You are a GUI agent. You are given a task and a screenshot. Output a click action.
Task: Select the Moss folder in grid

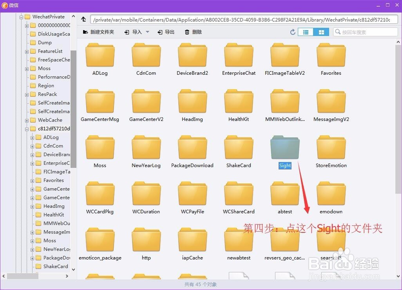[100, 152]
